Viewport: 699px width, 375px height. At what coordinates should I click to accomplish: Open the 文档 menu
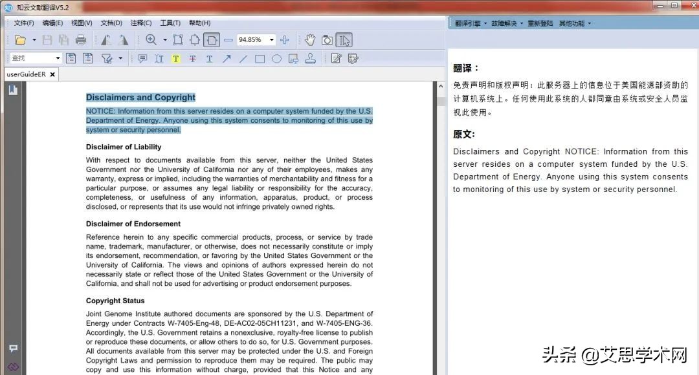point(110,23)
